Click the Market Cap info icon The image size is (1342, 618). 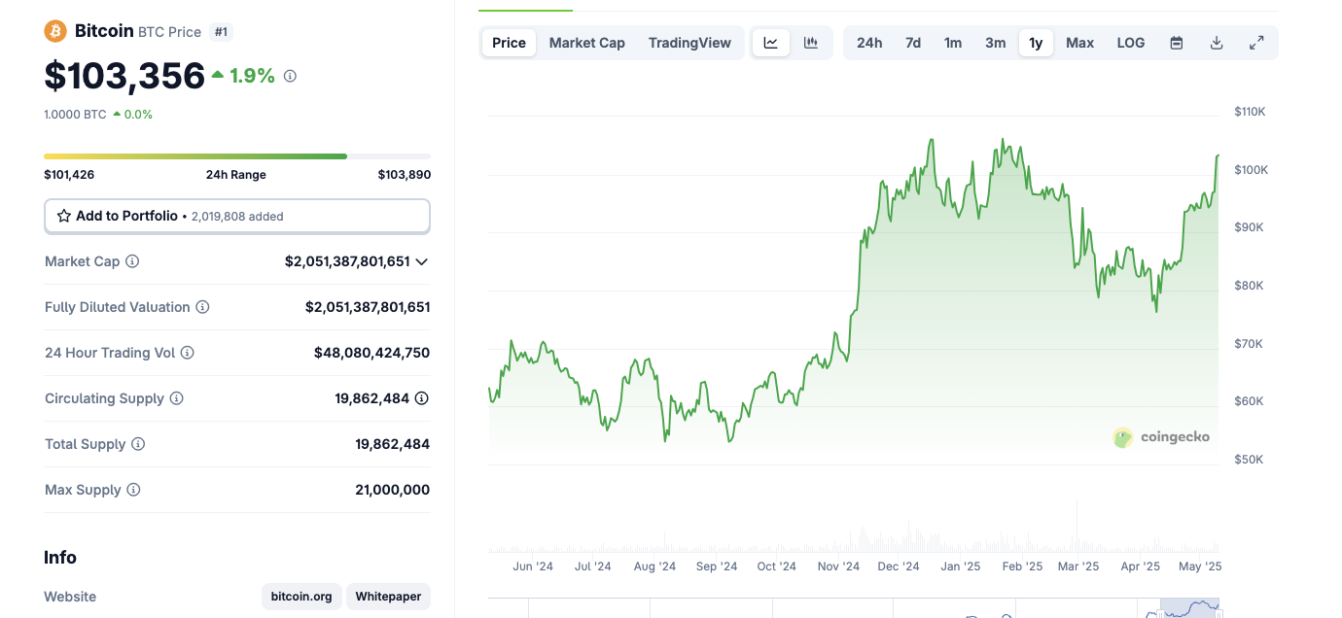[x=132, y=261]
